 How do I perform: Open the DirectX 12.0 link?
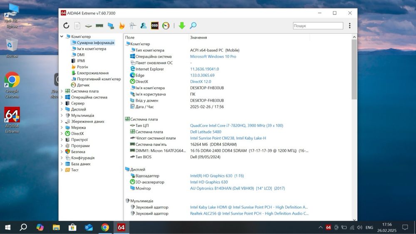click(x=201, y=81)
